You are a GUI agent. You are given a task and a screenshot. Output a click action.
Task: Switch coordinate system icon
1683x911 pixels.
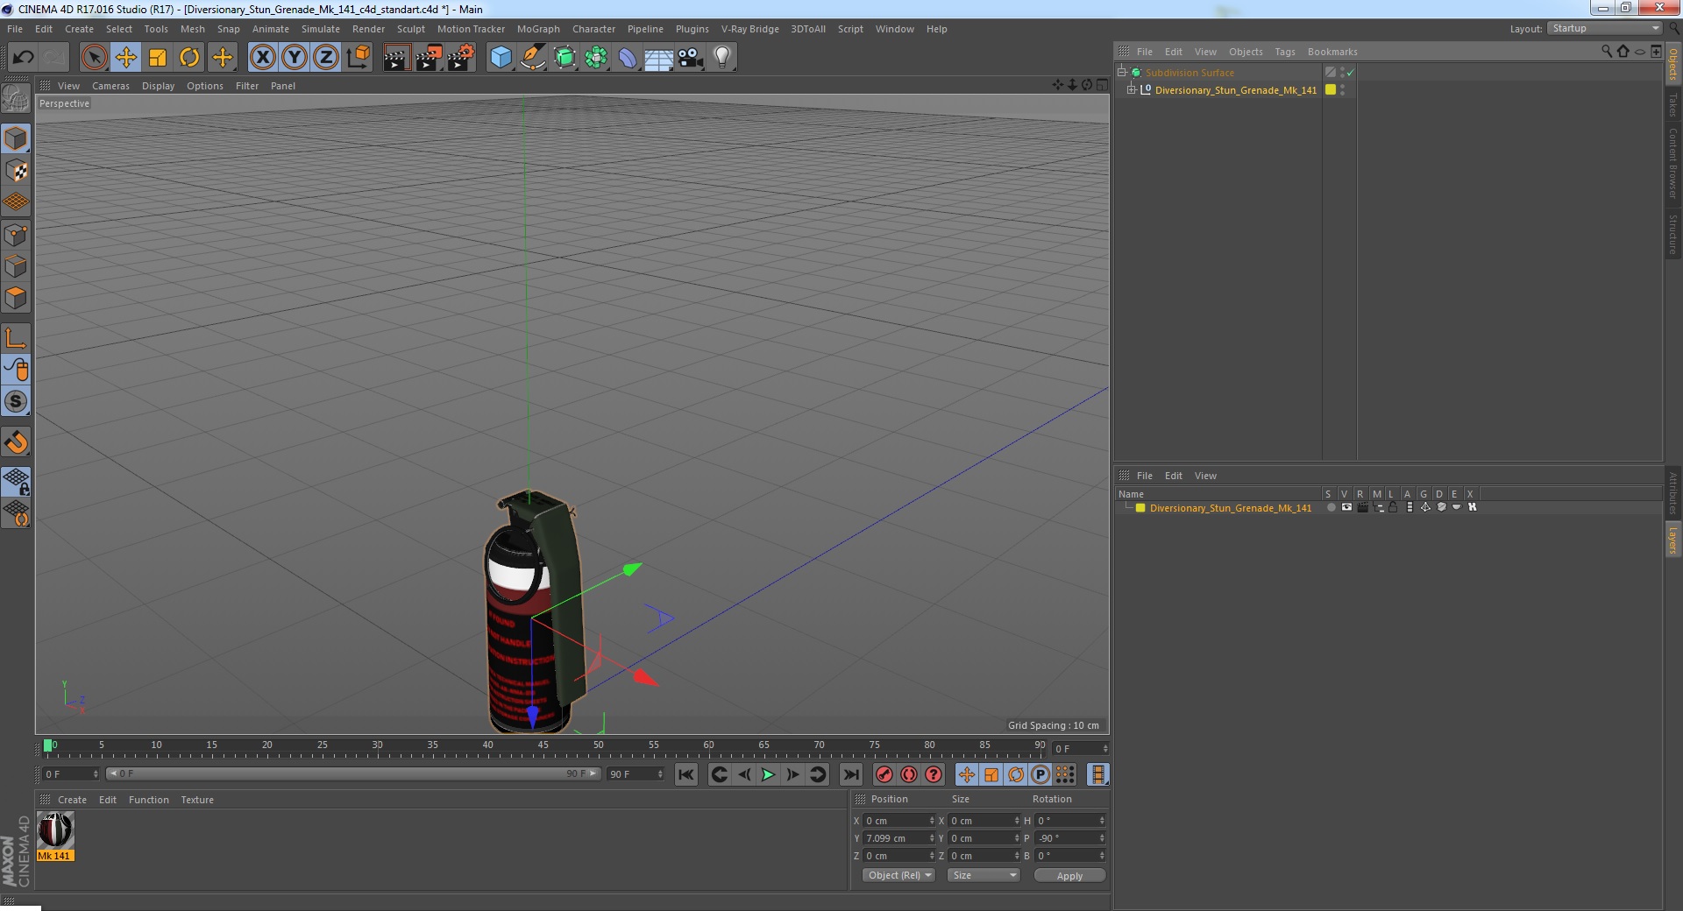[x=358, y=58]
